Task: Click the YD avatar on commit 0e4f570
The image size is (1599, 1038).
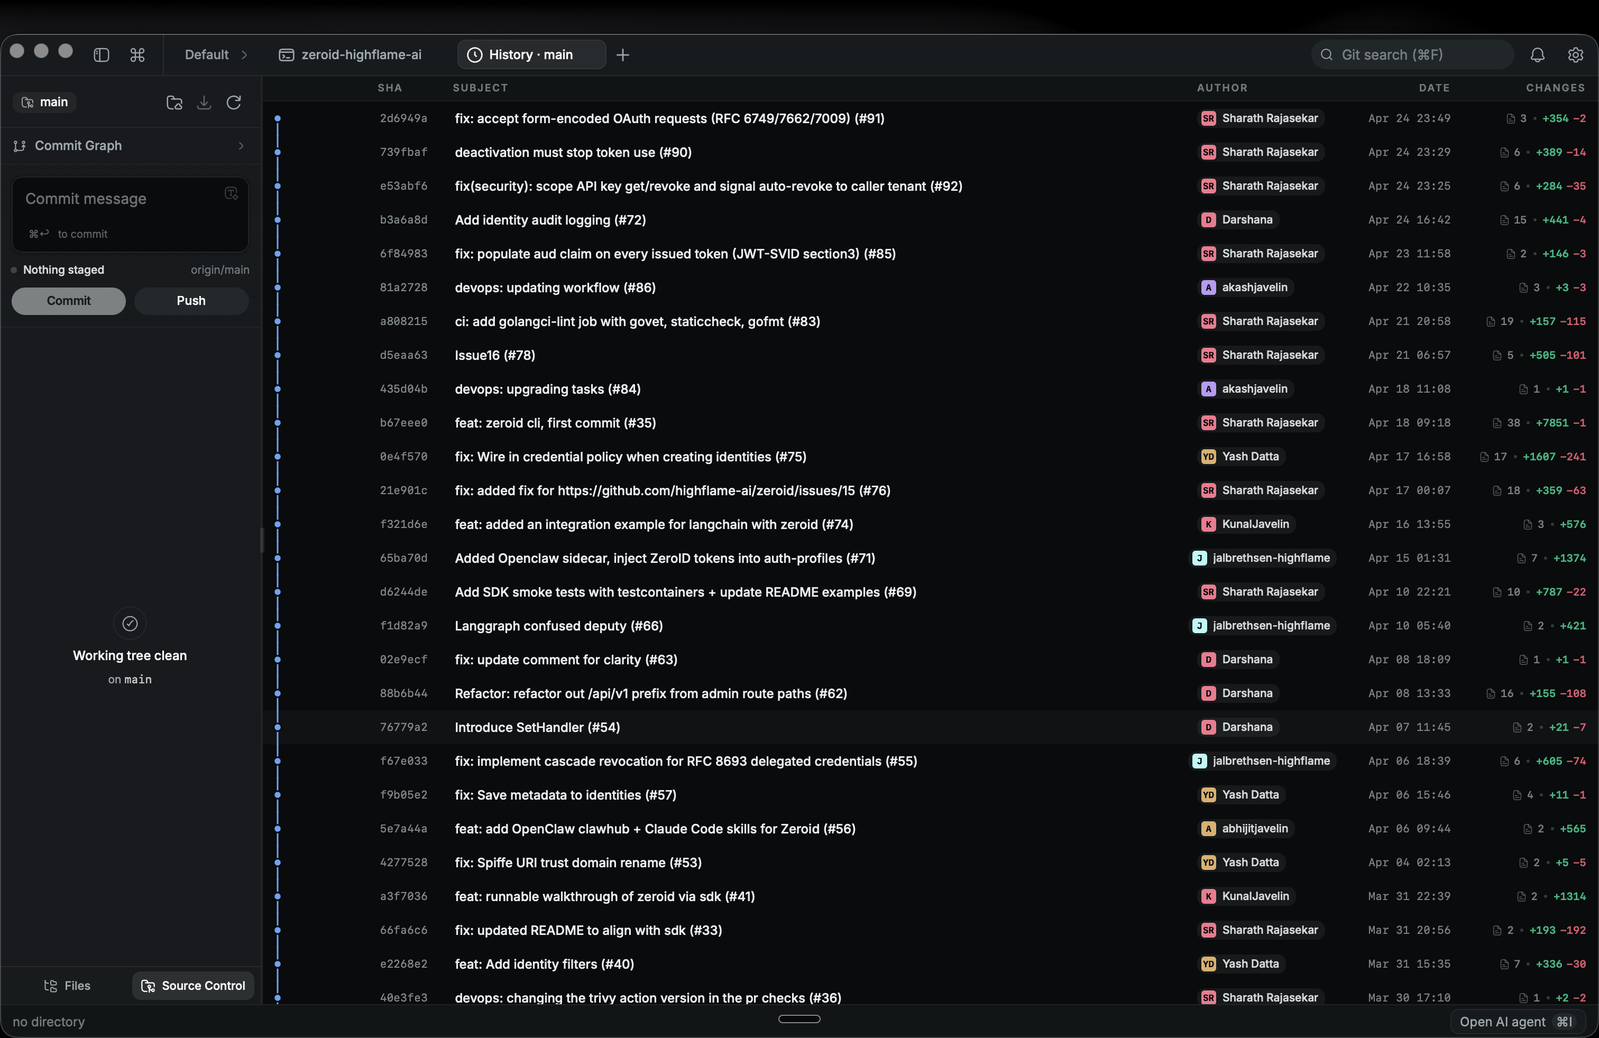Action: (x=1208, y=457)
